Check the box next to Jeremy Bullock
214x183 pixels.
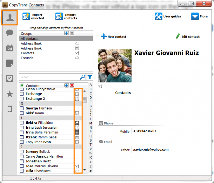coord(22,152)
